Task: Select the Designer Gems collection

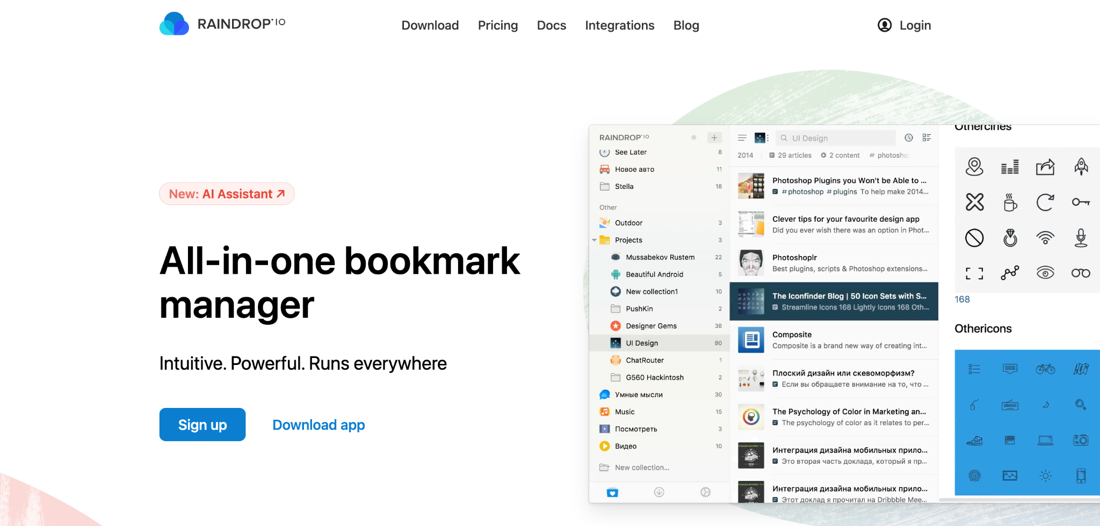Action: (x=659, y=326)
